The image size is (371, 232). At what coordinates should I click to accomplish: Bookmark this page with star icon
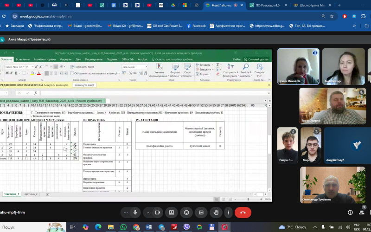point(332,16)
